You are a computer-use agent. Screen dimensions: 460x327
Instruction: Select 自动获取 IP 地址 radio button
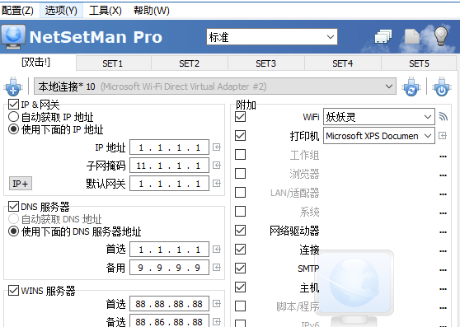[x=13, y=117]
